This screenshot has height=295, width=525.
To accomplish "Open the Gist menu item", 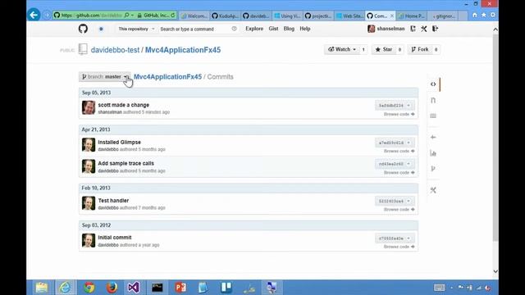I will (273, 29).
